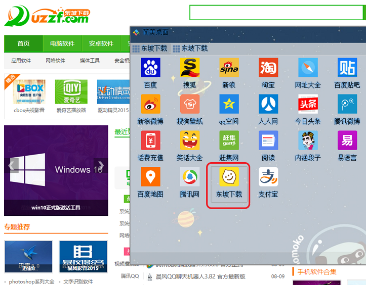The height and width of the screenshot is (285, 366).
Task: Open the 东坡下载 smiley icon
Action: pyautogui.click(x=229, y=177)
